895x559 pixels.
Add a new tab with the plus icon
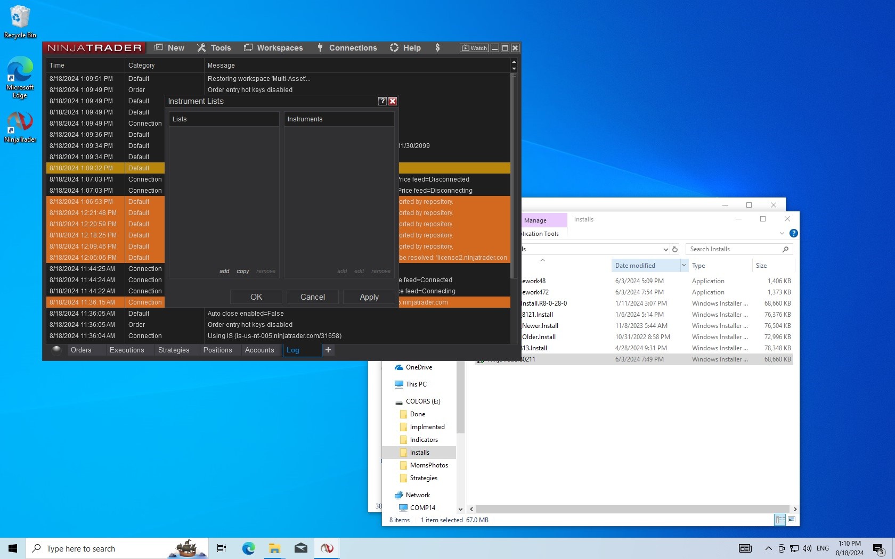(328, 350)
